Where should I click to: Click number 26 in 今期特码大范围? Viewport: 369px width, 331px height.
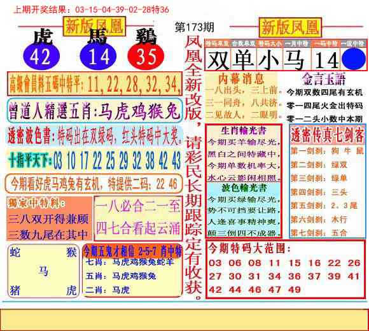[x=354, y=263]
